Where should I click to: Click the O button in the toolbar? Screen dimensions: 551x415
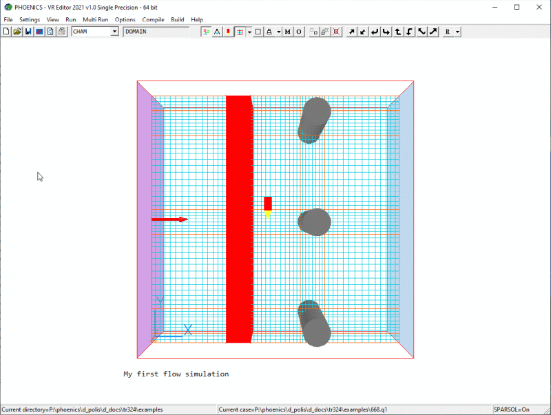pos(298,32)
